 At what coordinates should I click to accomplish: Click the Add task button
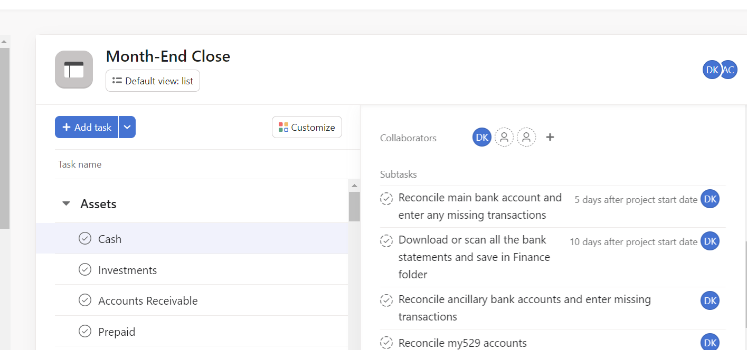87,127
